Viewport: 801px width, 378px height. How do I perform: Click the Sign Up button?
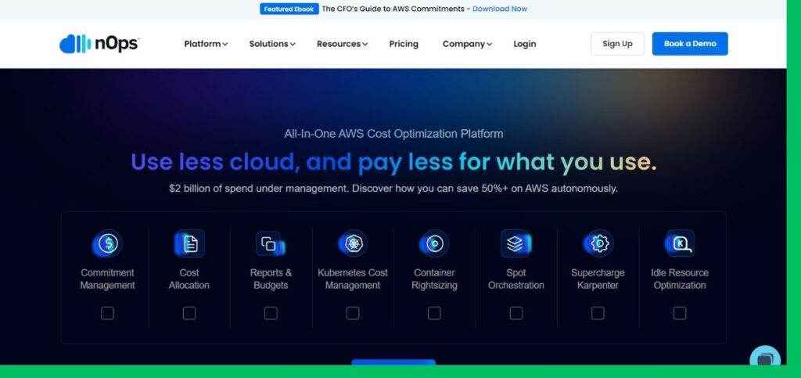click(x=617, y=44)
